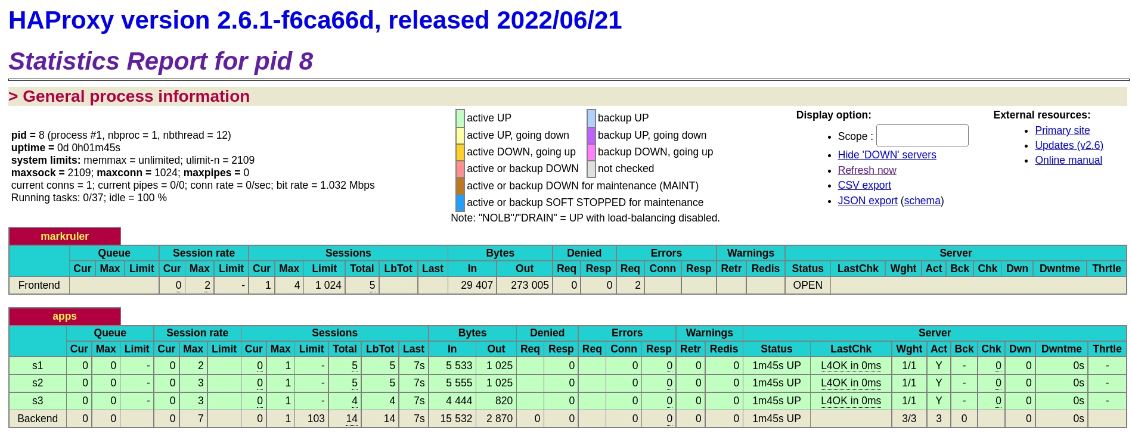Select the Backend row label

click(38, 419)
